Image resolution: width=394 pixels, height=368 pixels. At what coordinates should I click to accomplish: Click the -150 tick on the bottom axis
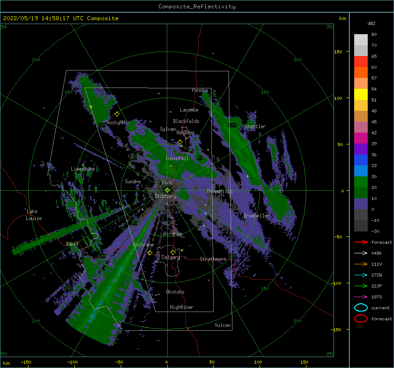26,362
